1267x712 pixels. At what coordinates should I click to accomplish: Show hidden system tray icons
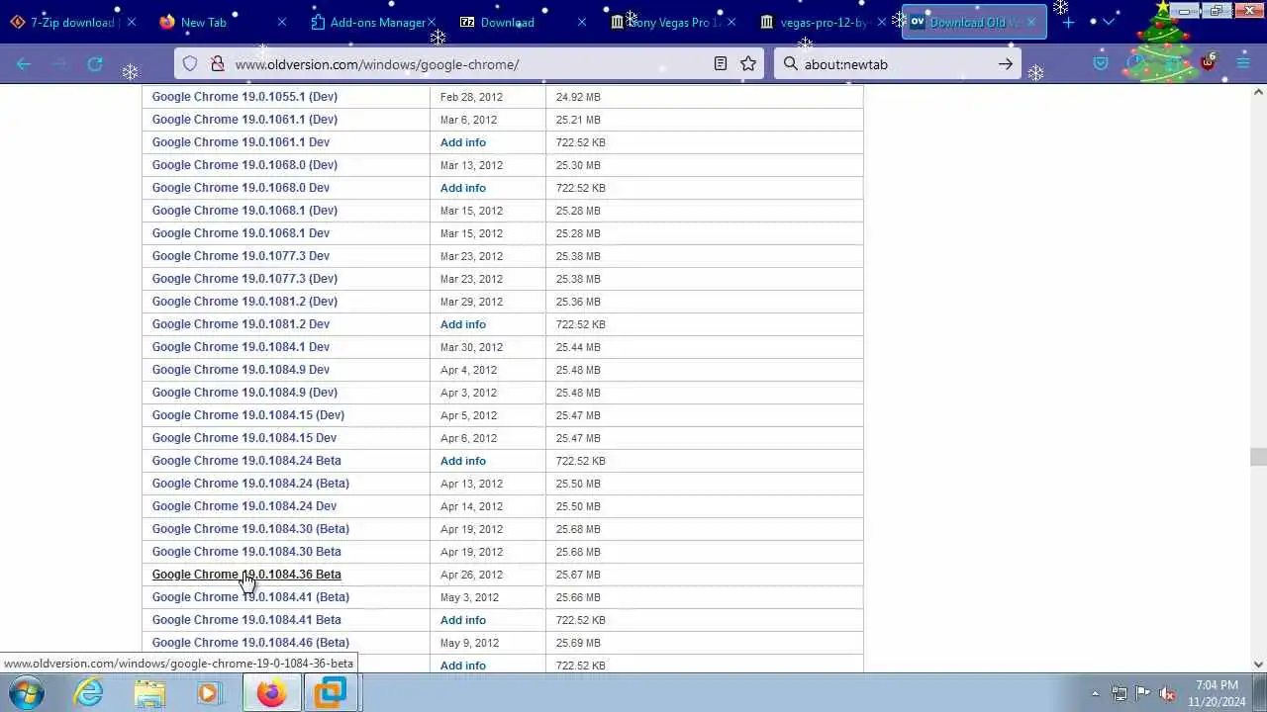[1095, 693]
